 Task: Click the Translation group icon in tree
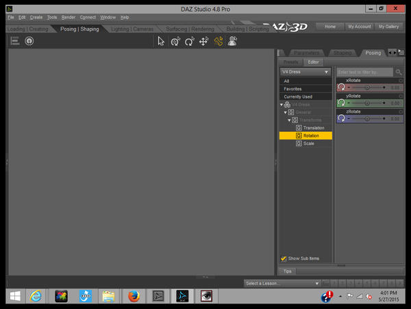(299, 128)
